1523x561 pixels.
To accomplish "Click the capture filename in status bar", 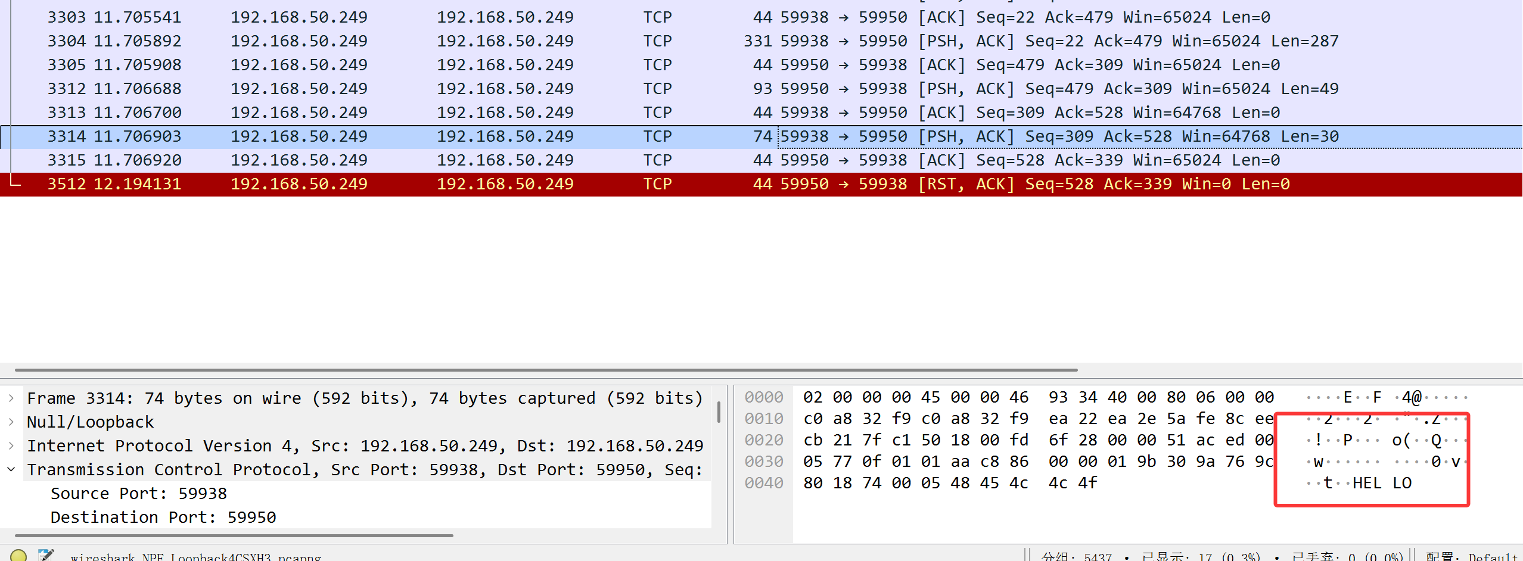I will click(x=195, y=556).
